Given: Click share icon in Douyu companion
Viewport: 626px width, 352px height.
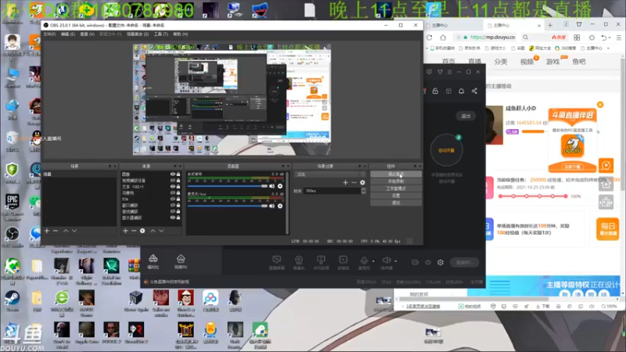Looking at the screenshot, I should [x=474, y=91].
